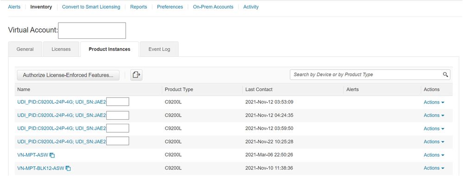Image resolution: width=463 pixels, height=176 pixels.
Task: Open UDI_PID link last contacted 03:59:50
Action: 62,128
